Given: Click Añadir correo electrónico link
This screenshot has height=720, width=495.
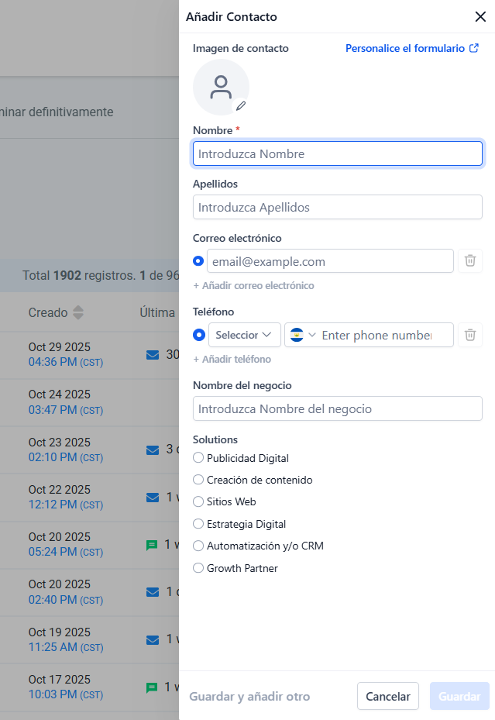Looking at the screenshot, I should click(253, 285).
